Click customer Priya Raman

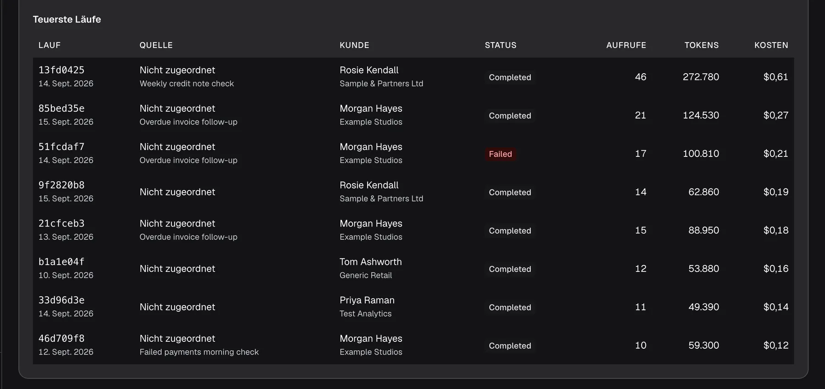coord(367,300)
